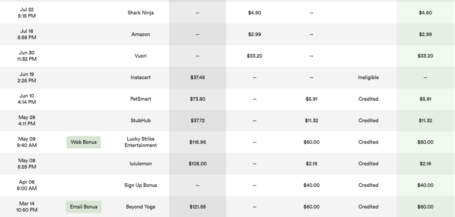Select the $116.96 order amount
The width and height of the screenshot is (455, 217).
[197, 142]
